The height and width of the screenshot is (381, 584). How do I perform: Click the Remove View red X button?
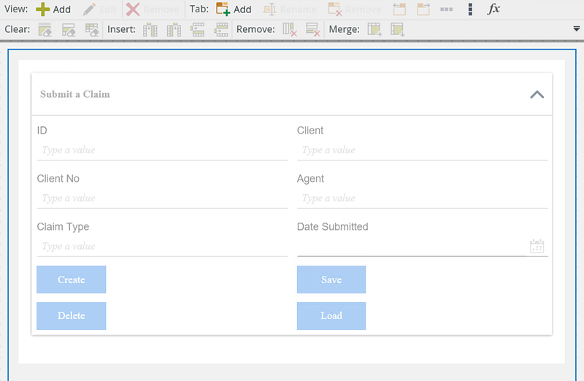click(153, 9)
